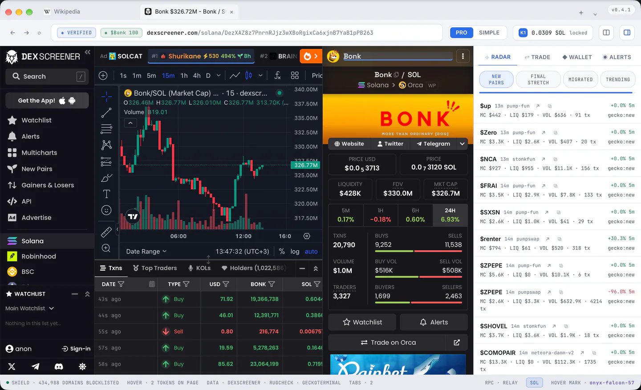
Task: Select the 24H price change period
Action: click(x=450, y=215)
